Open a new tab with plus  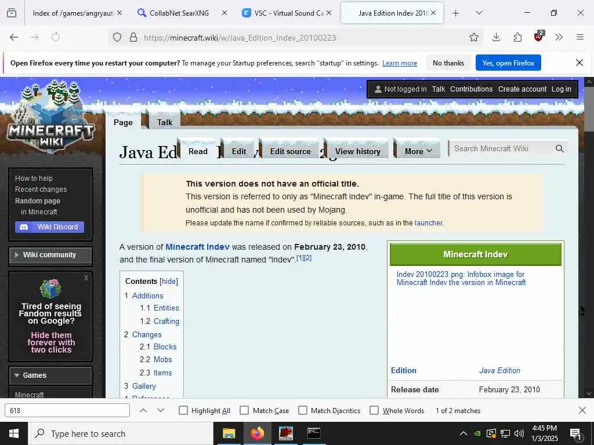click(456, 13)
